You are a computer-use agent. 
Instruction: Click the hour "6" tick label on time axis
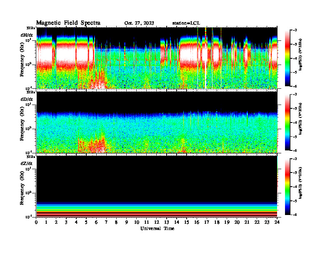[96, 222]
